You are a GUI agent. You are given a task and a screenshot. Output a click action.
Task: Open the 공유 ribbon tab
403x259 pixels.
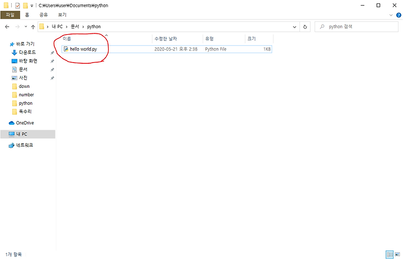pos(44,15)
